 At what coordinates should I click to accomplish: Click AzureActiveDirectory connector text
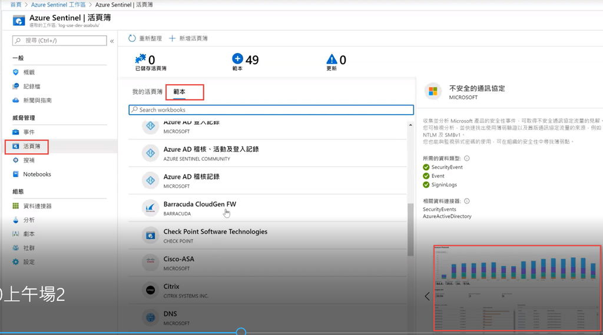pos(448,217)
